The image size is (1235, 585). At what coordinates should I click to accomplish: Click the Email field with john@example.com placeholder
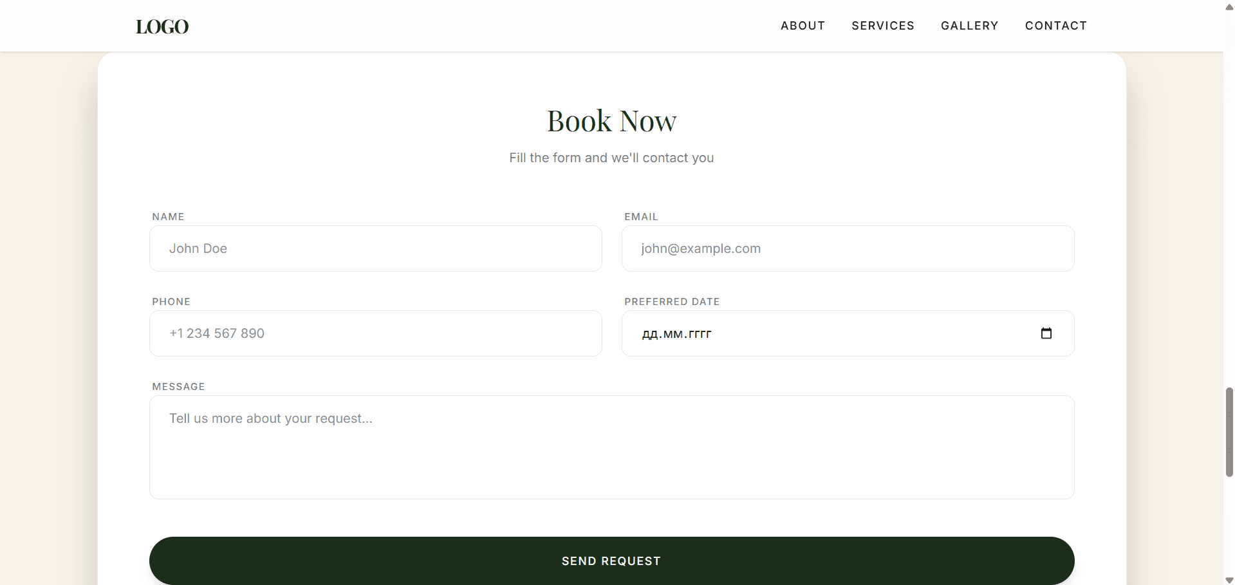click(x=847, y=248)
